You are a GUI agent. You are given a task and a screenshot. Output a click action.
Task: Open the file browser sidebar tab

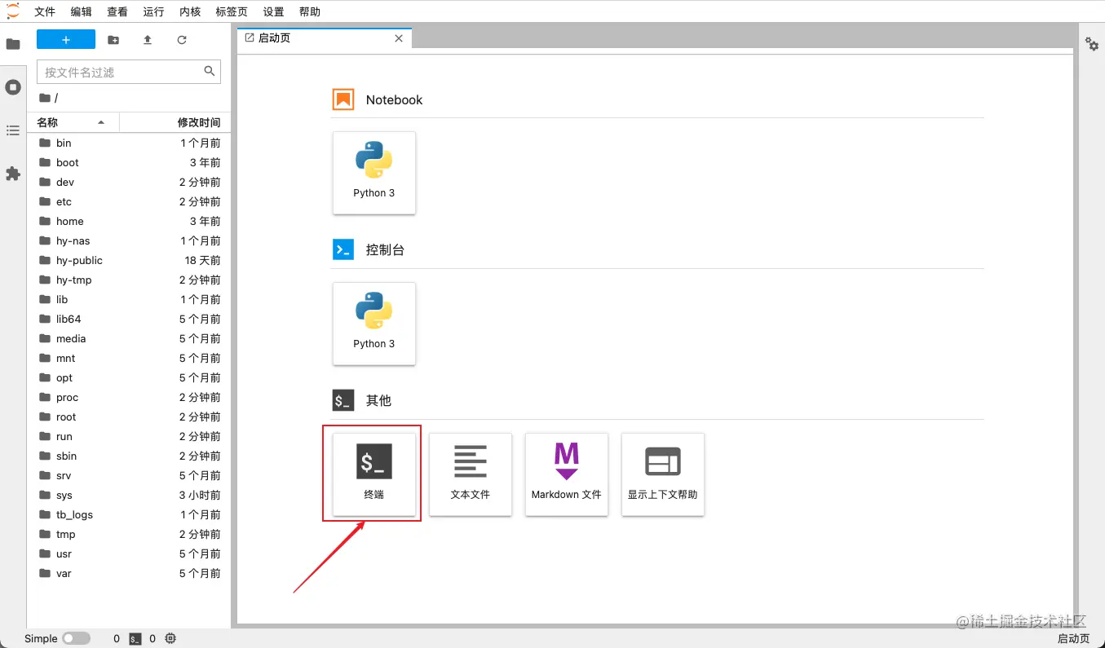click(13, 44)
